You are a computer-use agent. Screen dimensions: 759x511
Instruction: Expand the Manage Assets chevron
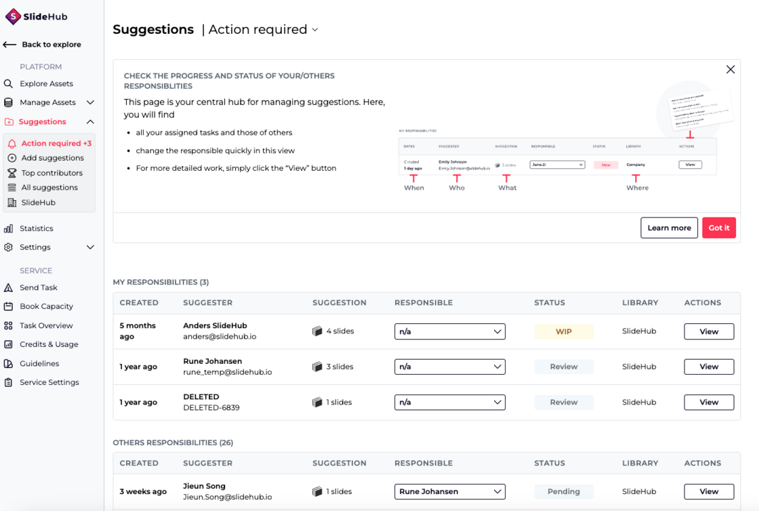pos(90,102)
